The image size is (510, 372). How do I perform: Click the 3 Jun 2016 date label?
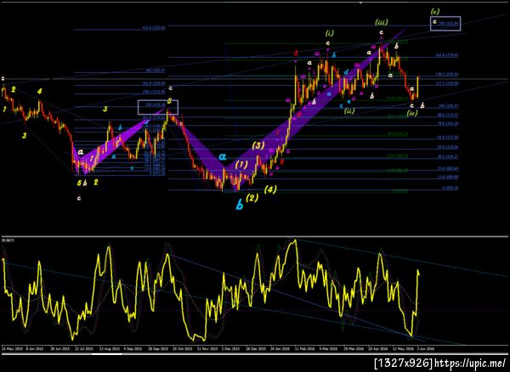(426, 348)
